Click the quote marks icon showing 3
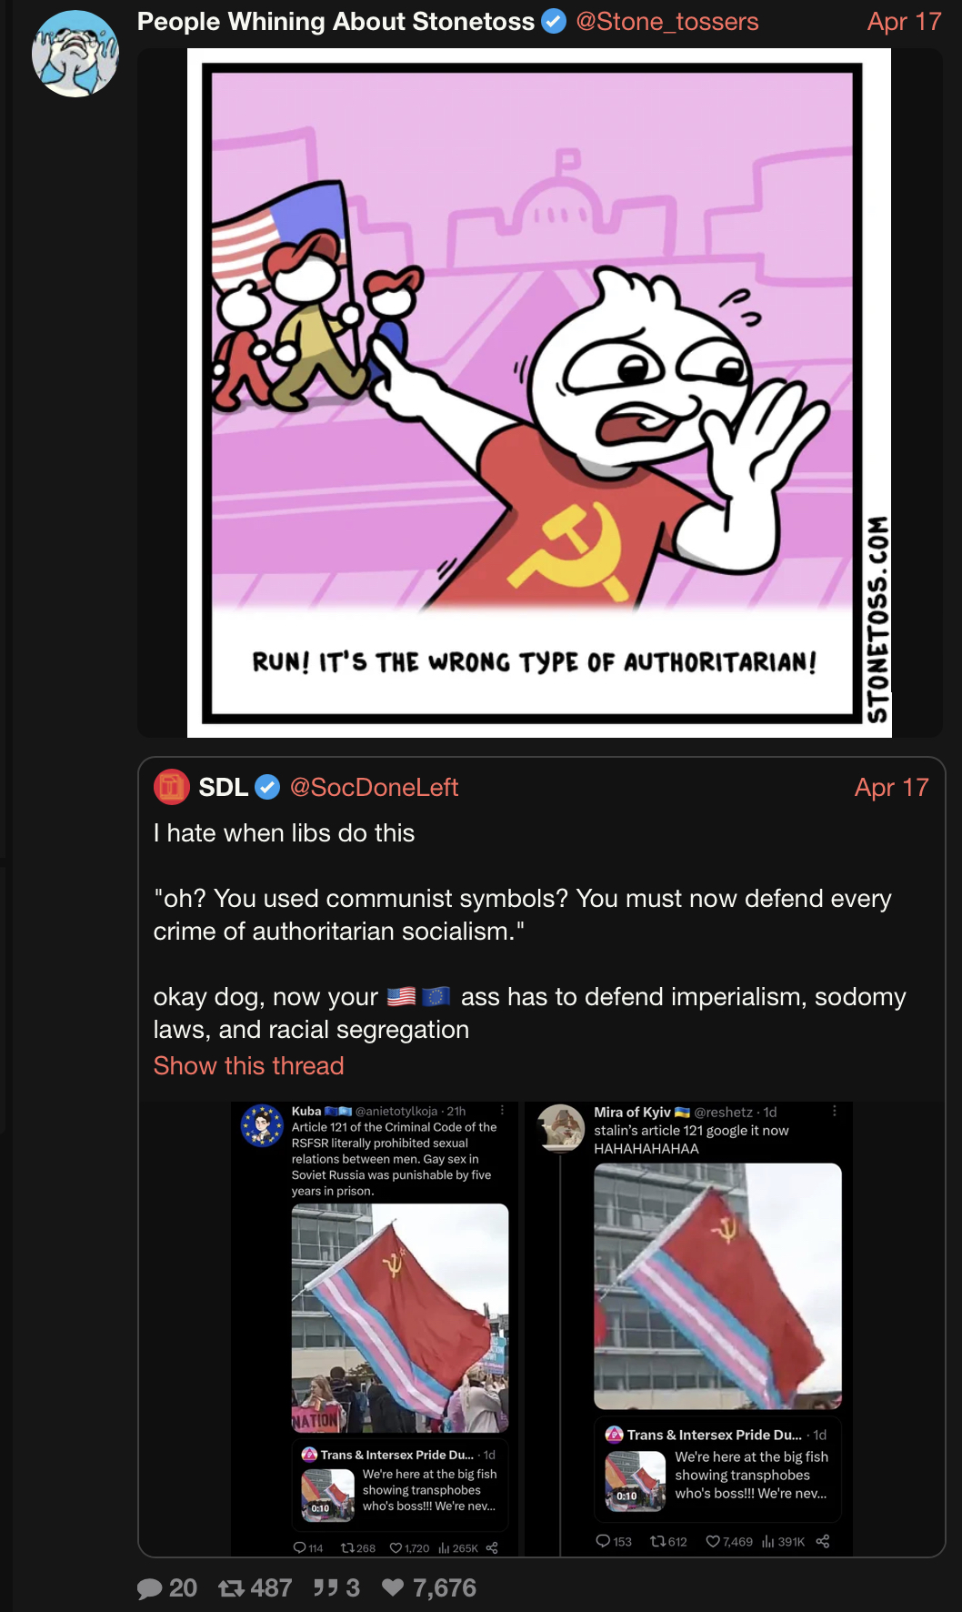Screen dimensions: 962x1612 pyautogui.click(x=326, y=1588)
